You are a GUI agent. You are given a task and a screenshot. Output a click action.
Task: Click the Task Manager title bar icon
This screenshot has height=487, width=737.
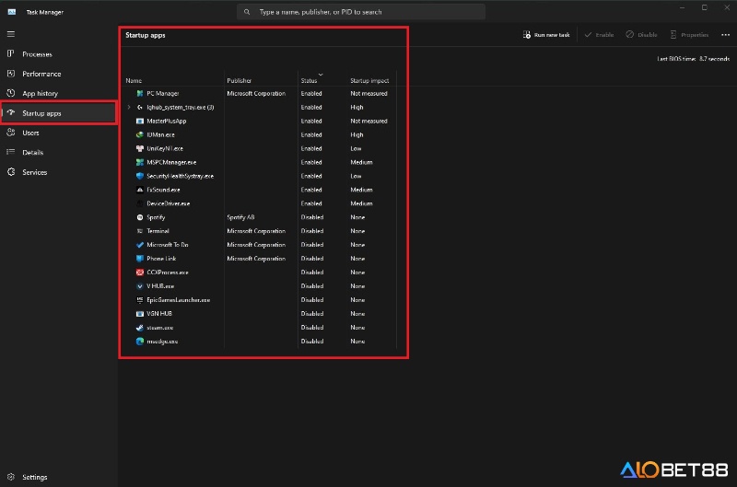pos(12,12)
